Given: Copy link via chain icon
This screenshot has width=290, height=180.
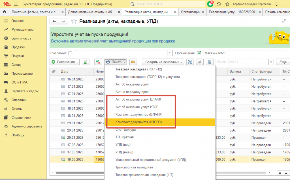Looking at the screenshot, I should point(284,21).
